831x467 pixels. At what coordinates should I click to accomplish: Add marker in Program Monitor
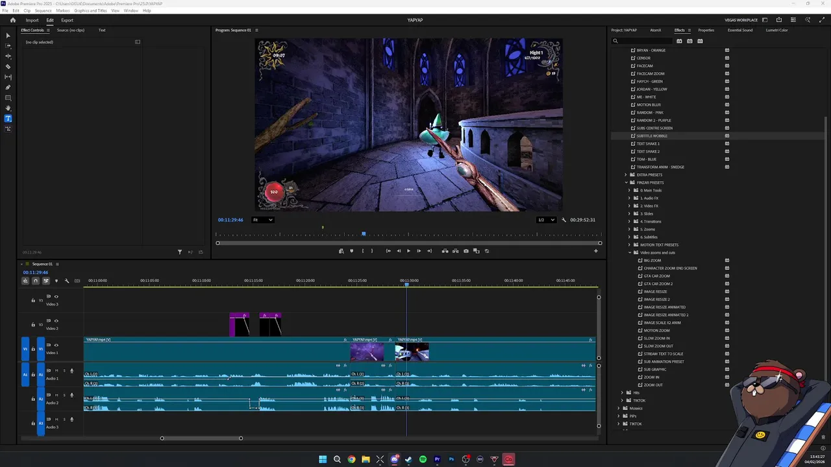[351, 251]
